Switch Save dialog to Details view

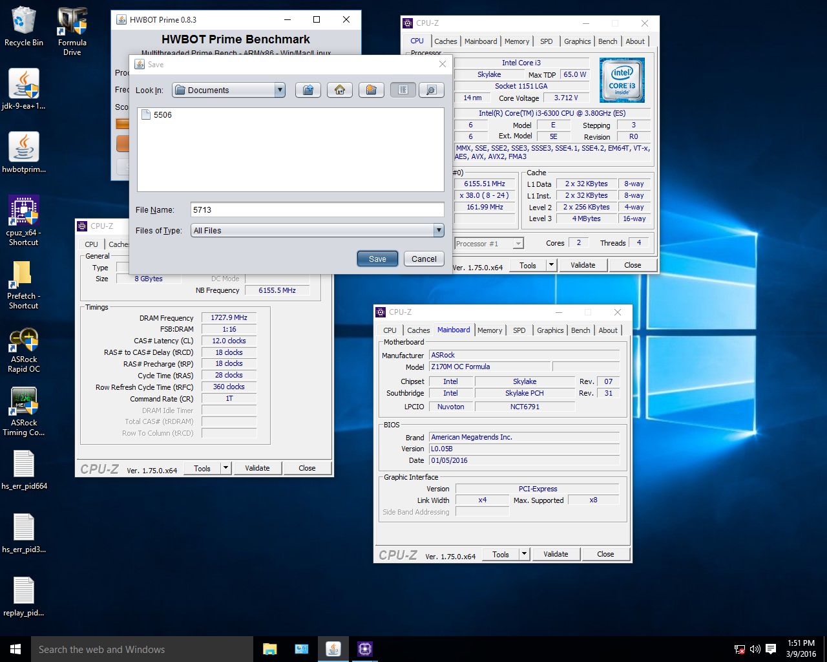432,90
